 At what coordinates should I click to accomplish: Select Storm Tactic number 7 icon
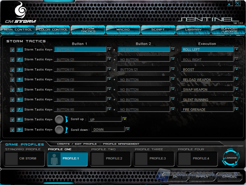click(19, 110)
